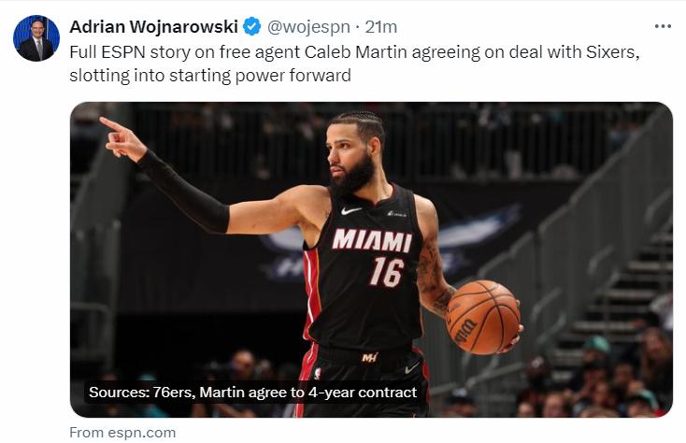The image size is (686, 443).
Task: Click the blue verified badge icon
Action: point(252,27)
